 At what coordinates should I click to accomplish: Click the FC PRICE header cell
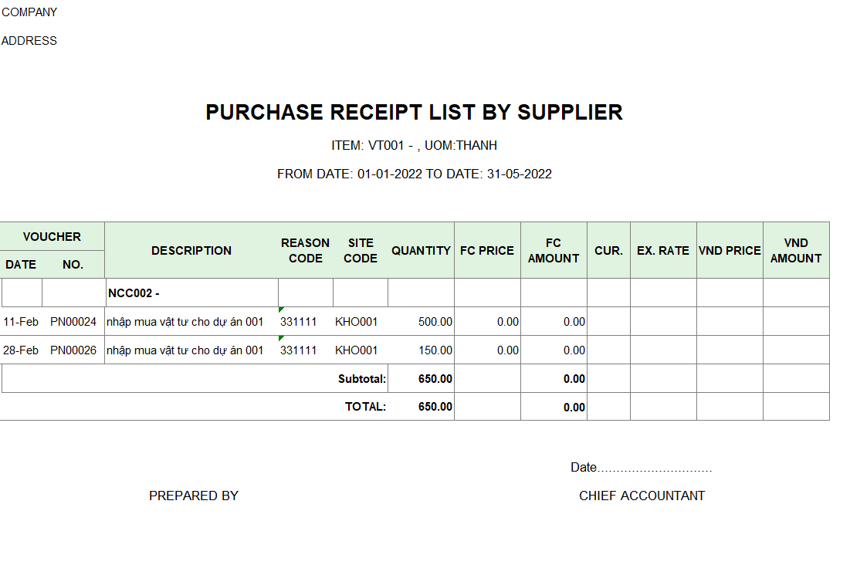[487, 251]
